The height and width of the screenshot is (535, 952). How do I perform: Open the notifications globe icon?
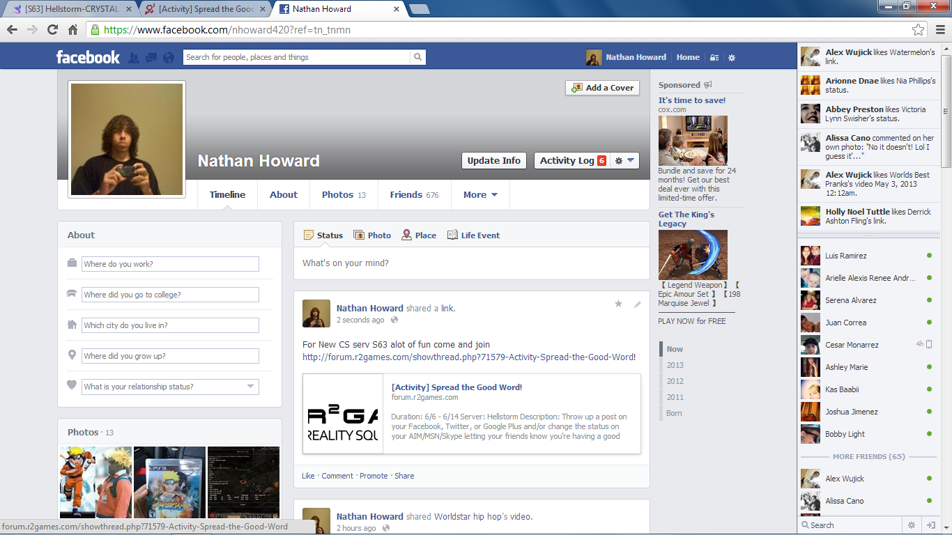168,58
